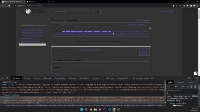The image size is (200, 112).
Task: Open the Performance insights tab
Action: coord(143,78)
